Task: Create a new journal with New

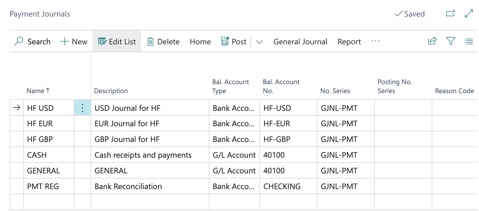Action: [x=74, y=42]
